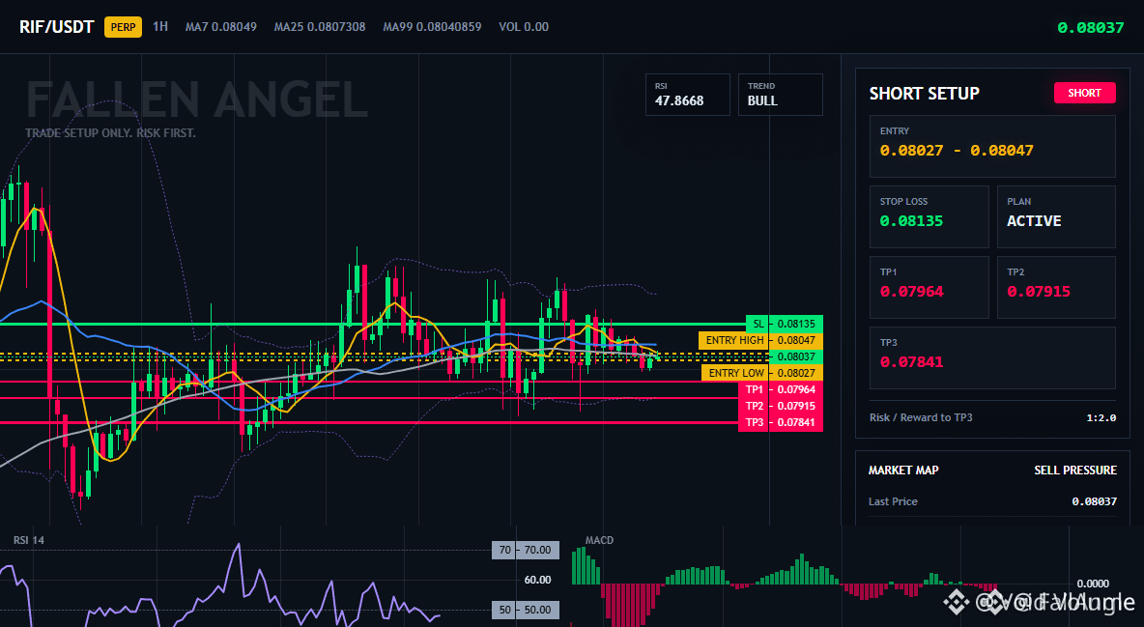The width and height of the screenshot is (1144, 627).
Task: Click the RSI 60.00 axis label
Action: pos(537,580)
